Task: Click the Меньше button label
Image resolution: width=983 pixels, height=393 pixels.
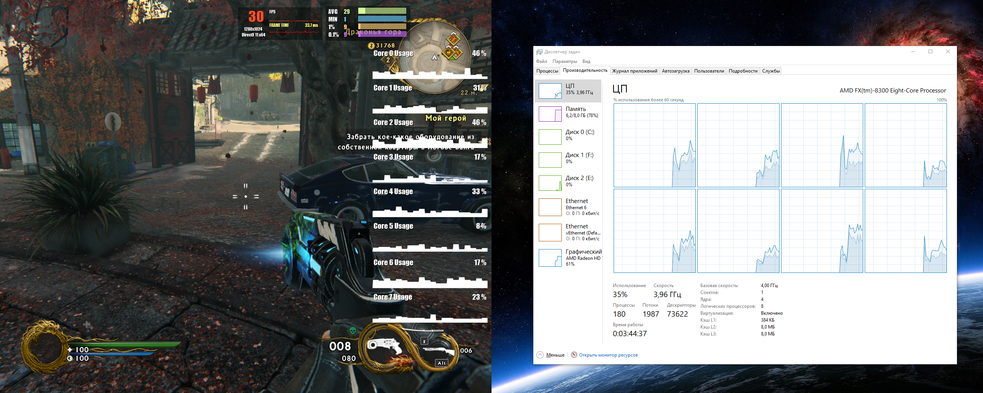Action: coord(555,355)
